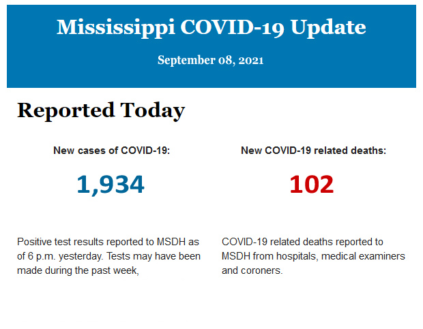Select the "New cases of COVID-19:" label

coord(111,151)
